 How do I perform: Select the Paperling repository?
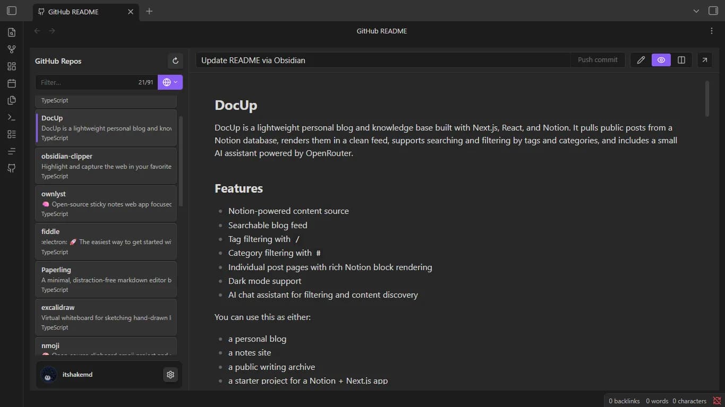point(106,279)
